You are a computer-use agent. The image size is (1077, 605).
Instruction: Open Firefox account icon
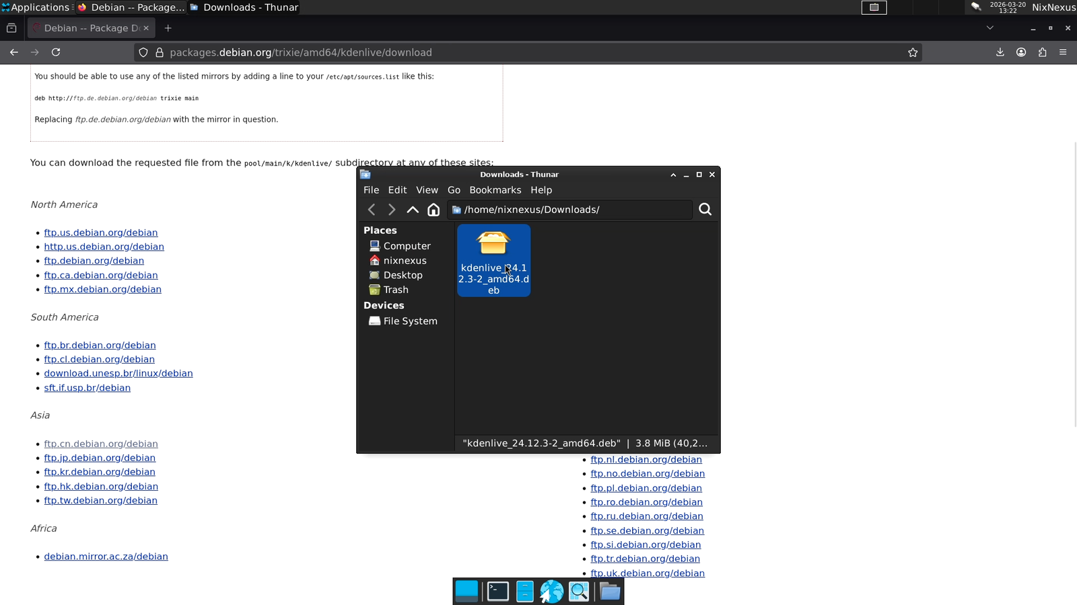click(x=1021, y=52)
